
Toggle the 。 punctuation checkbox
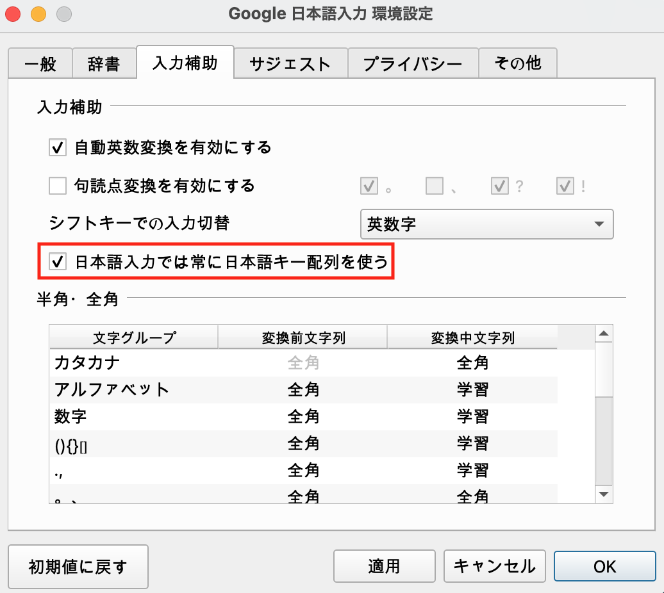(x=369, y=186)
